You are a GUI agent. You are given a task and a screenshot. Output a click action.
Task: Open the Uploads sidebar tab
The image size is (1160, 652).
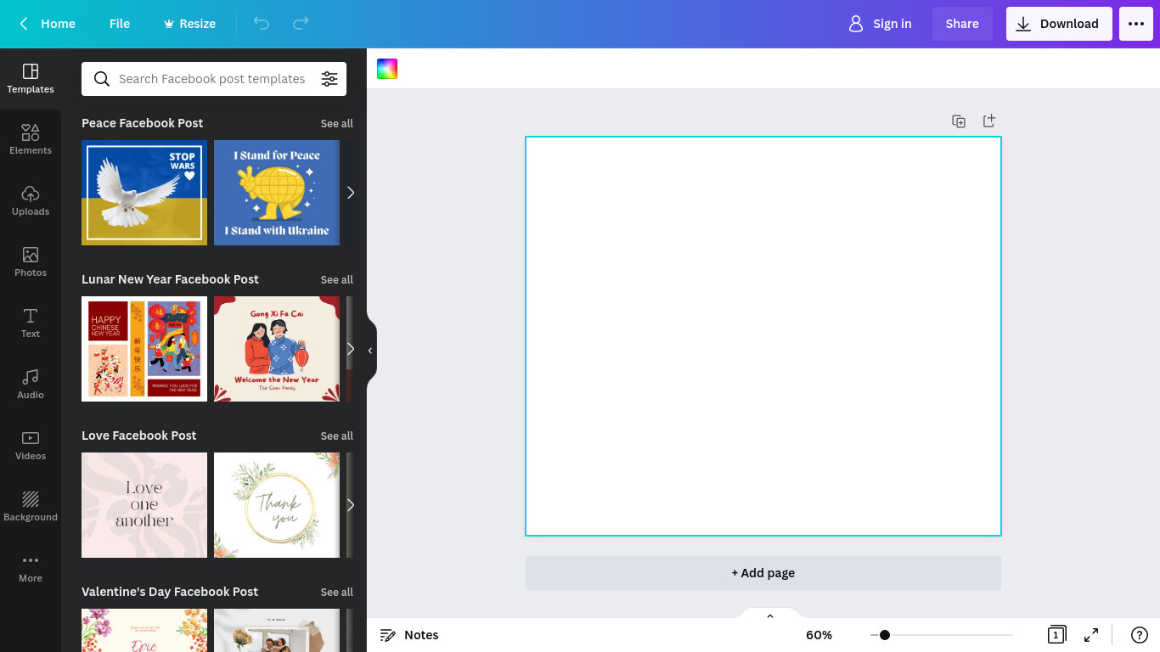coord(31,201)
